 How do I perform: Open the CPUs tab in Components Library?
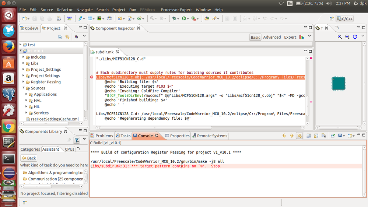click(x=70, y=149)
